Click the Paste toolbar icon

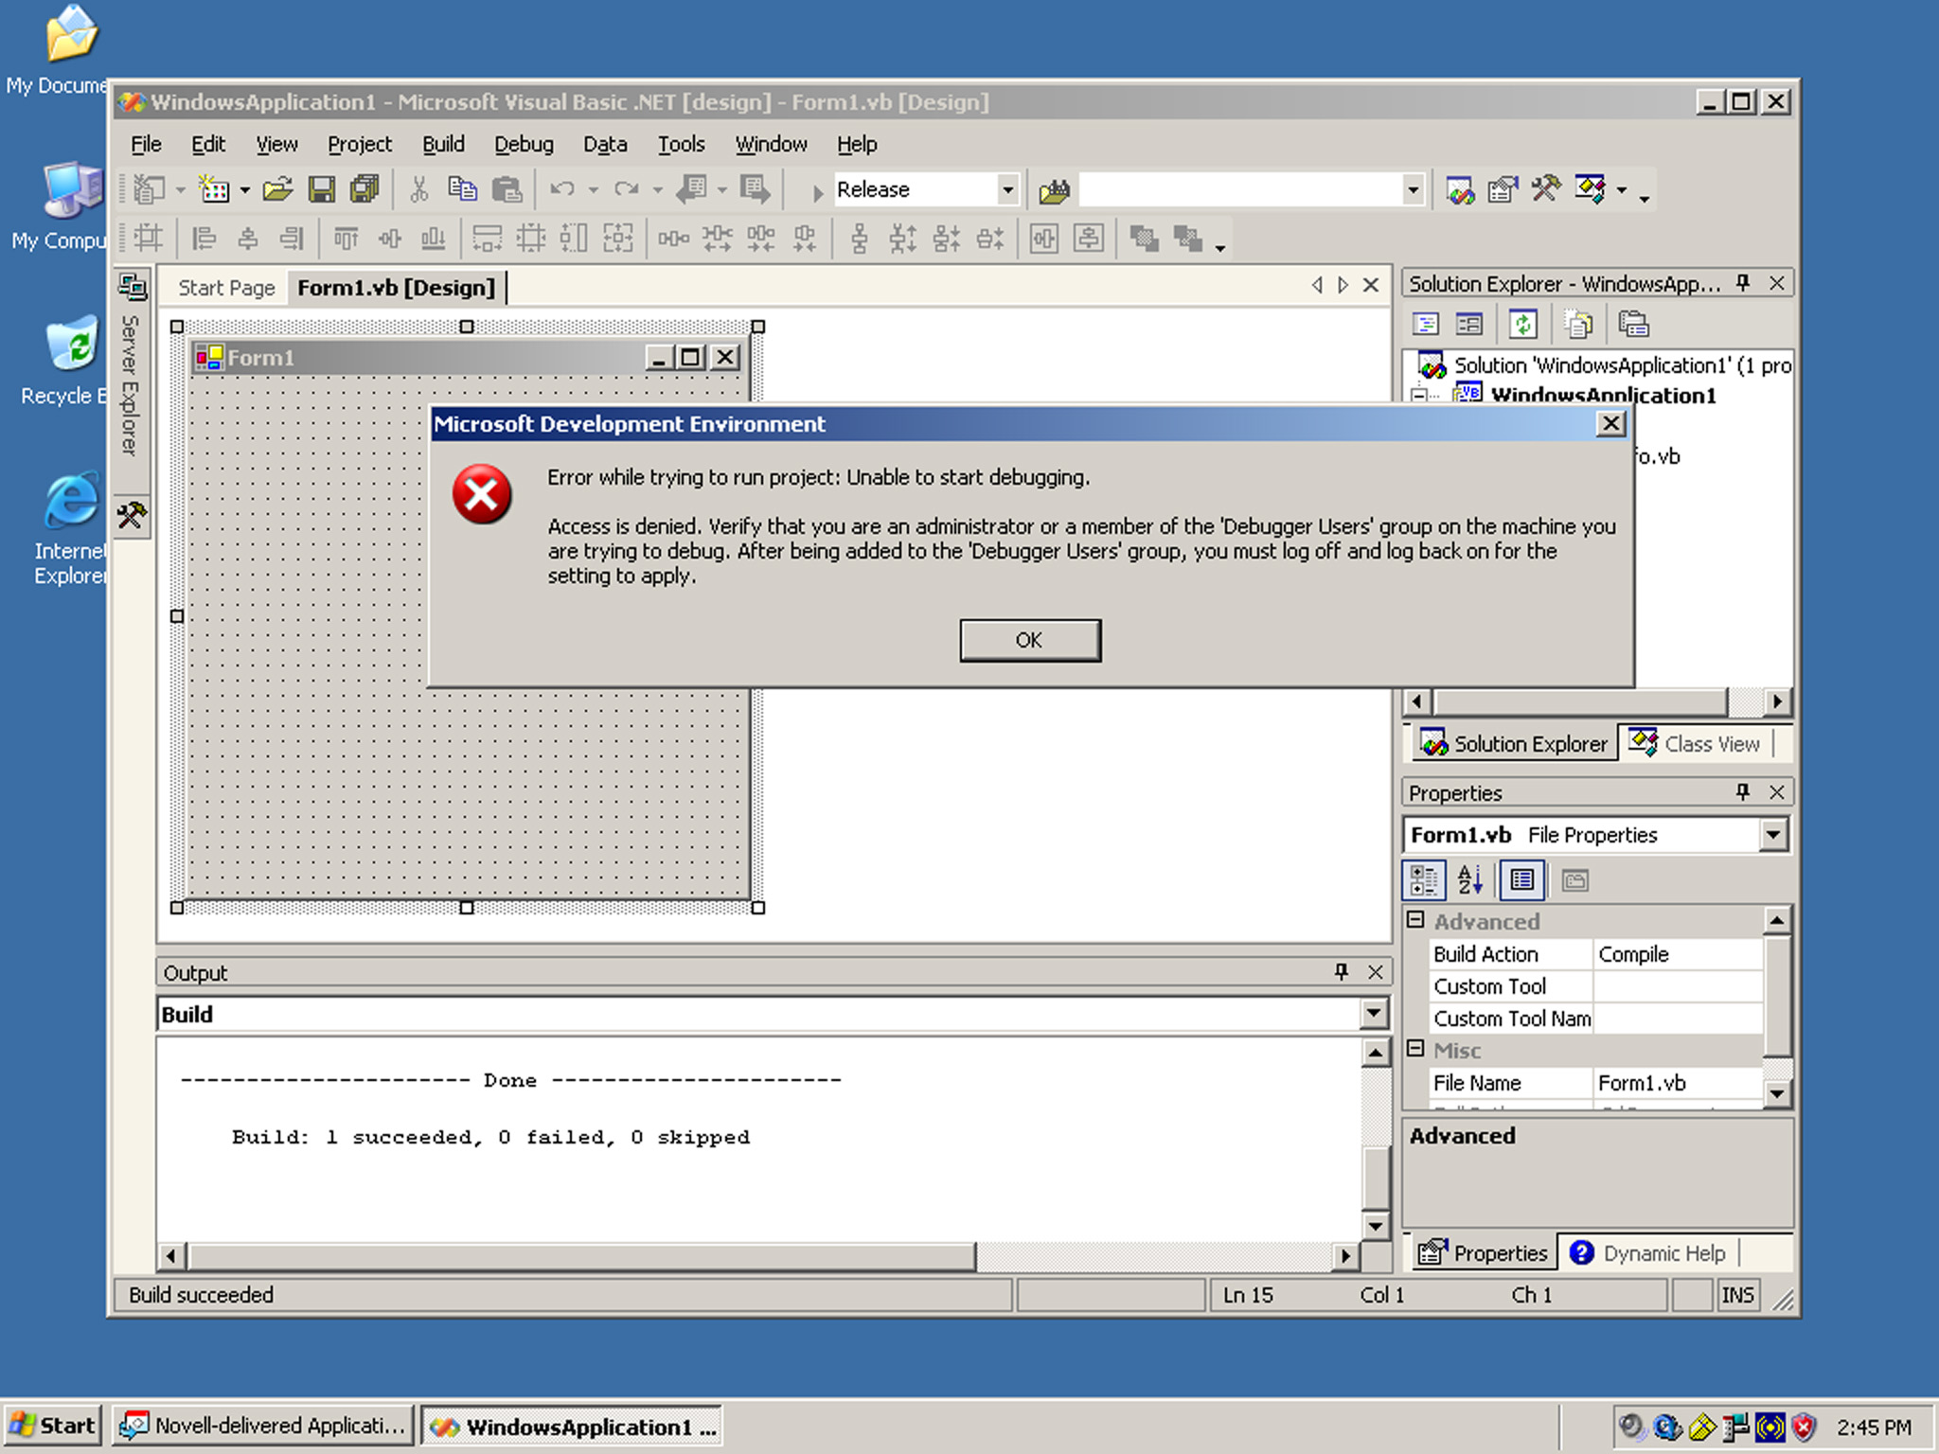(507, 190)
